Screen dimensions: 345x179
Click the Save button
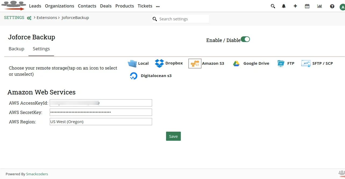pyautogui.click(x=173, y=136)
